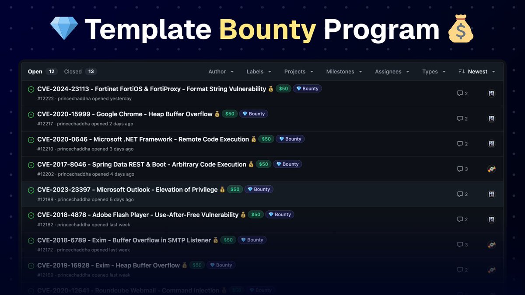Screen dimensions: 525x295
Task: Click the $50 label on the Google Chrome issue
Action: (230, 114)
